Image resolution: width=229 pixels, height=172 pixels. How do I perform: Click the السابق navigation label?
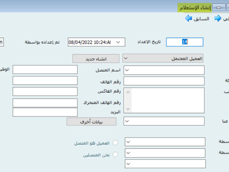(x=201, y=19)
